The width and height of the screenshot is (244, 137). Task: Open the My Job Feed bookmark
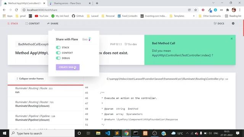[60, 16]
